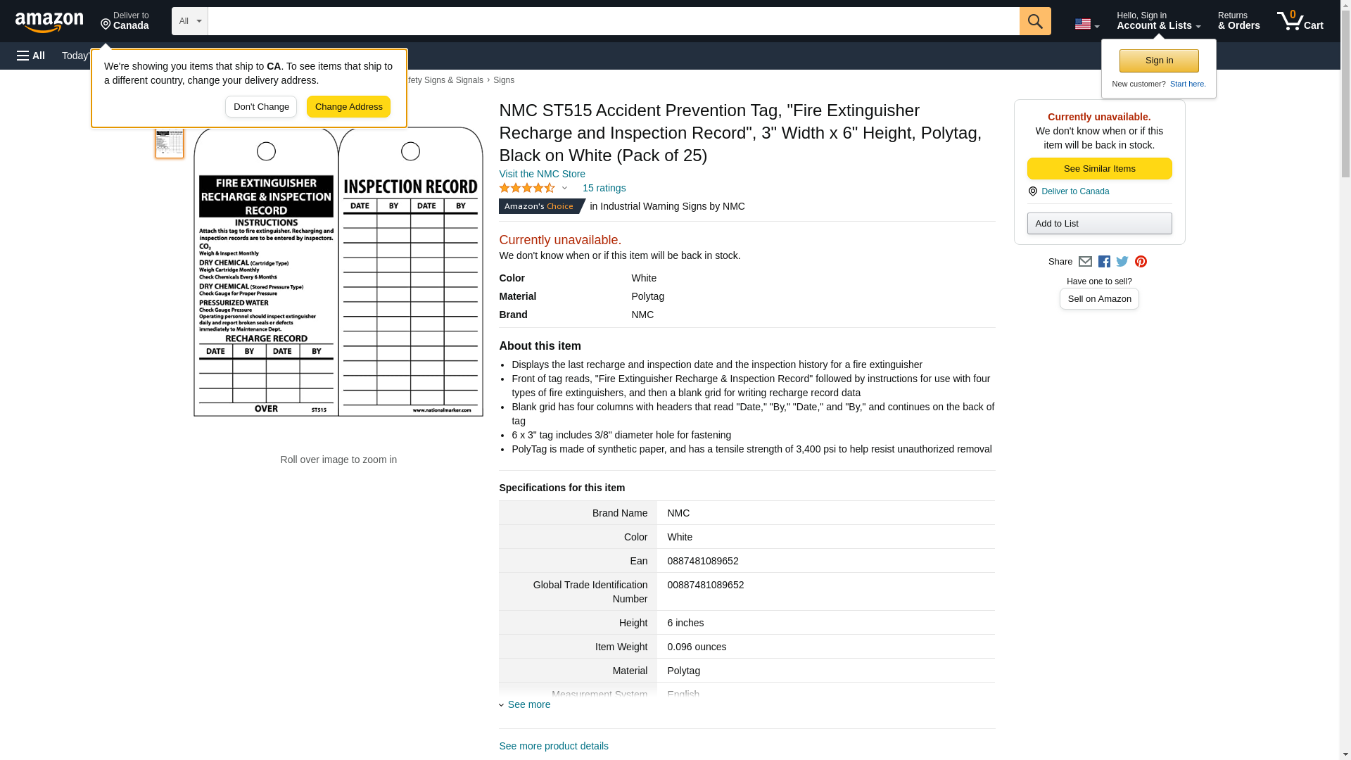Screen dimensions: 1351x760
Task: Click the search magnifier Go button
Action: coord(1034,21)
